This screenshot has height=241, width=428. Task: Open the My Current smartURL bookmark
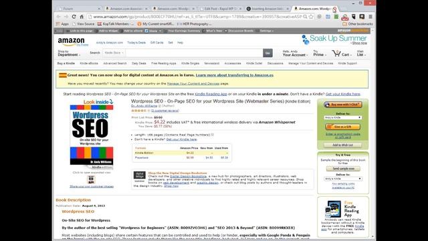pos(155,24)
